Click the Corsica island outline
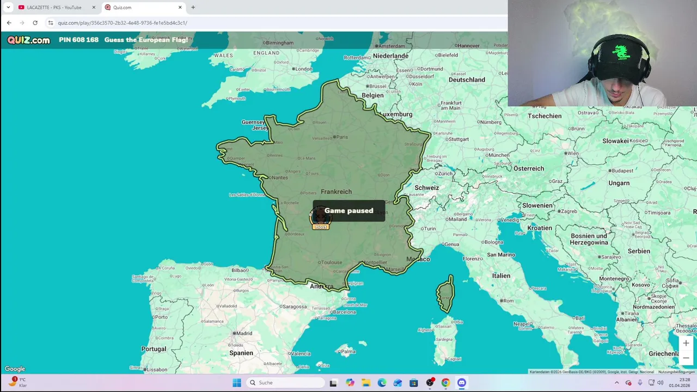 click(445, 293)
